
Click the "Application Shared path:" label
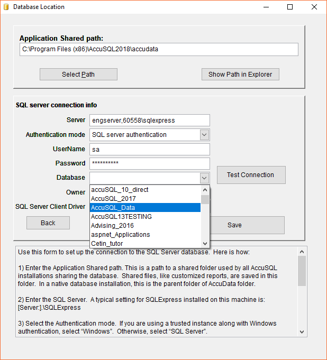pyautogui.click(x=61, y=38)
